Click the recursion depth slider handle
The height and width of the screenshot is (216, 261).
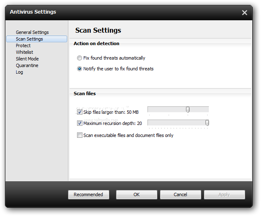[207, 123]
